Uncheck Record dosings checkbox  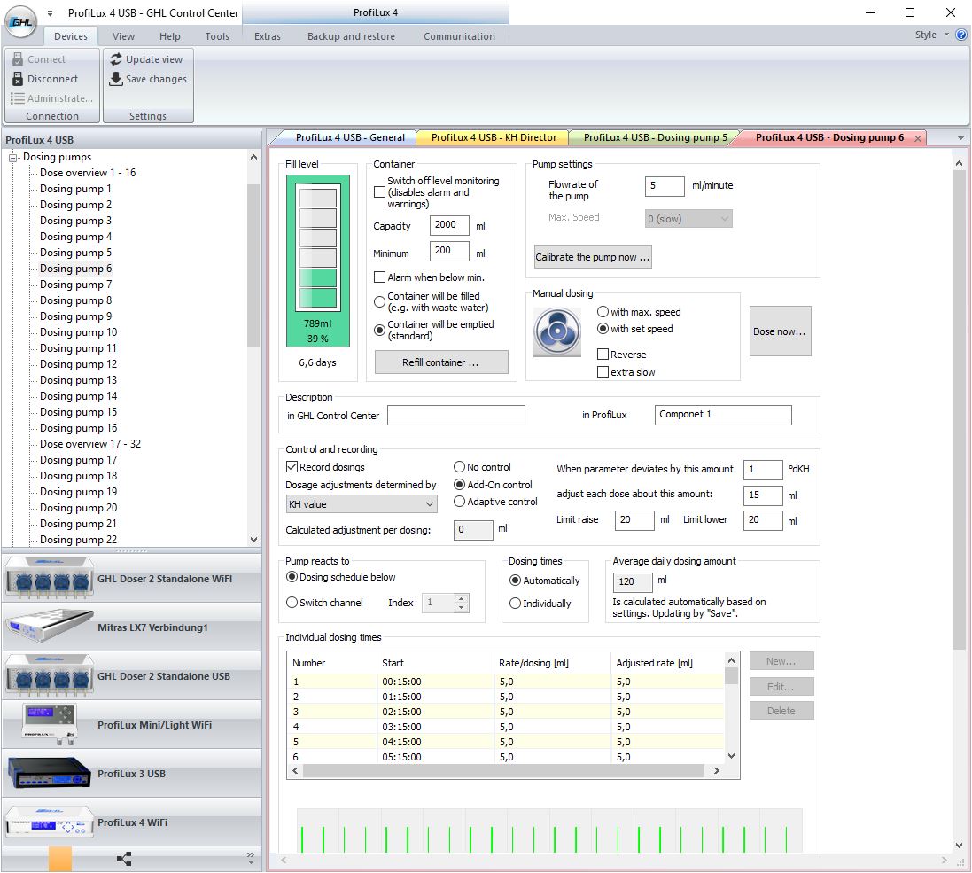point(292,467)
